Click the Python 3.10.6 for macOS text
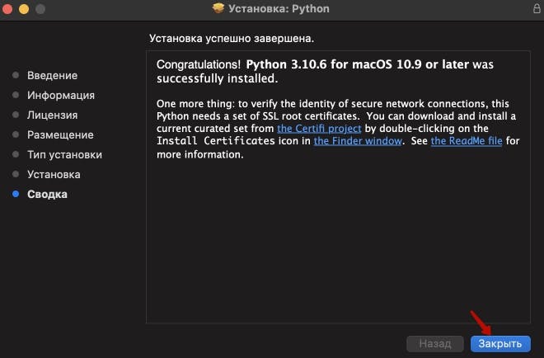Image resolution: width=544 pixels, height=358 pixels. [x=320, y=64]
